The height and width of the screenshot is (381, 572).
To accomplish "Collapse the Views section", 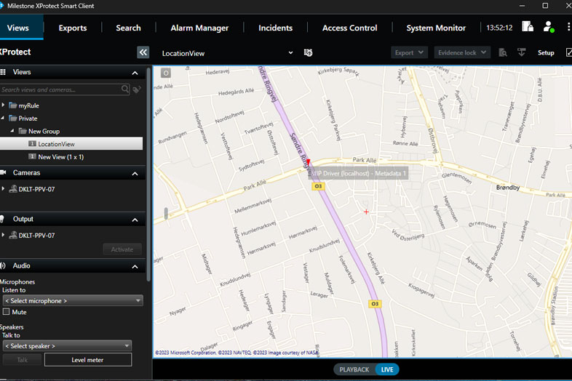I will click(135, 73).
